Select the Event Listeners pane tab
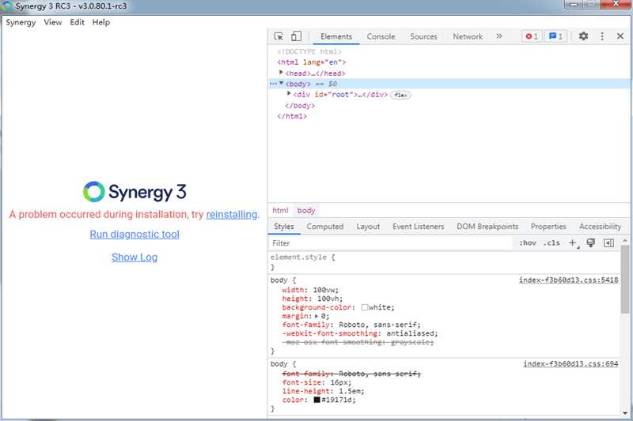This screenshot has height=421, width=633. (x=419, y=227)
